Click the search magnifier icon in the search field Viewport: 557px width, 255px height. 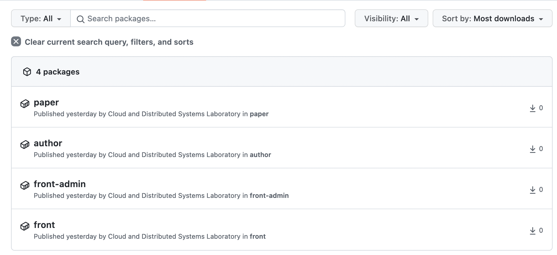tap(80, 18)
